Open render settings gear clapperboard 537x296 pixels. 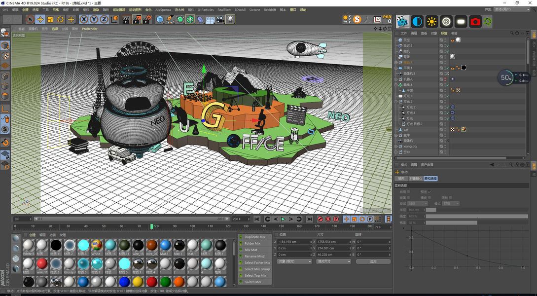(147, 19)
